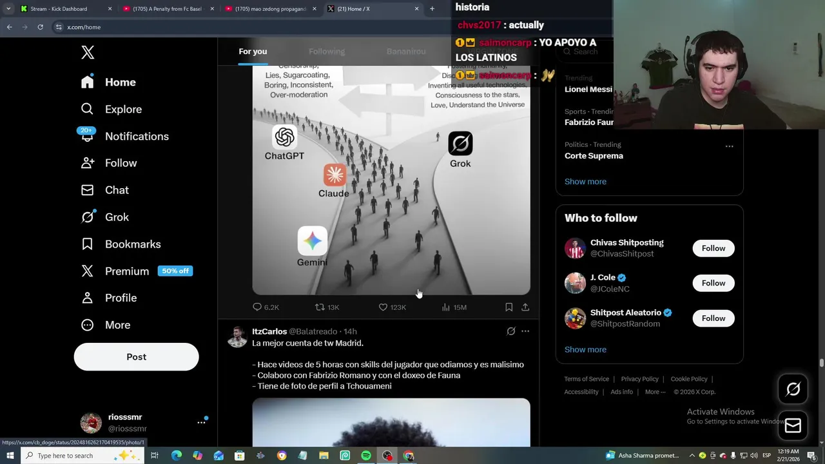Open Ads info footer link
Viewport: 825px width, 464px height.
[621, 392]
